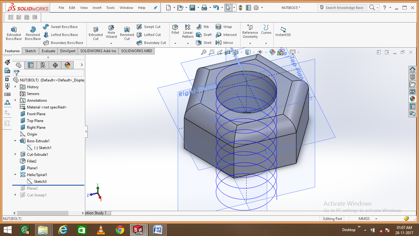Toggle Section View in heads-up toolbar
This screenshot has width=419, height=236.
[x=227, y=52]
